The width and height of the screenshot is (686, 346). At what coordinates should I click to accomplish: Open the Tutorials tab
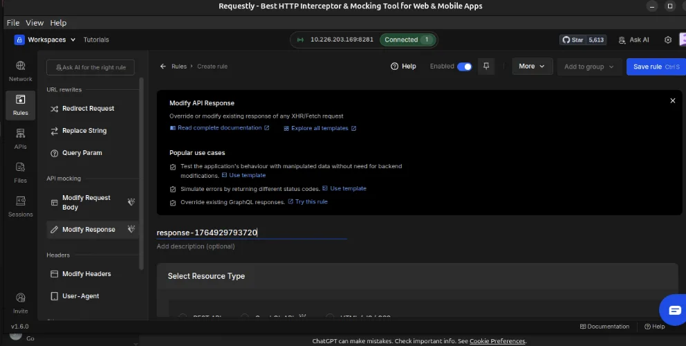[96, 40]
